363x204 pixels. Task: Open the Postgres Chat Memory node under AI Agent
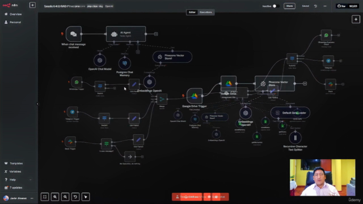(125, 63)
